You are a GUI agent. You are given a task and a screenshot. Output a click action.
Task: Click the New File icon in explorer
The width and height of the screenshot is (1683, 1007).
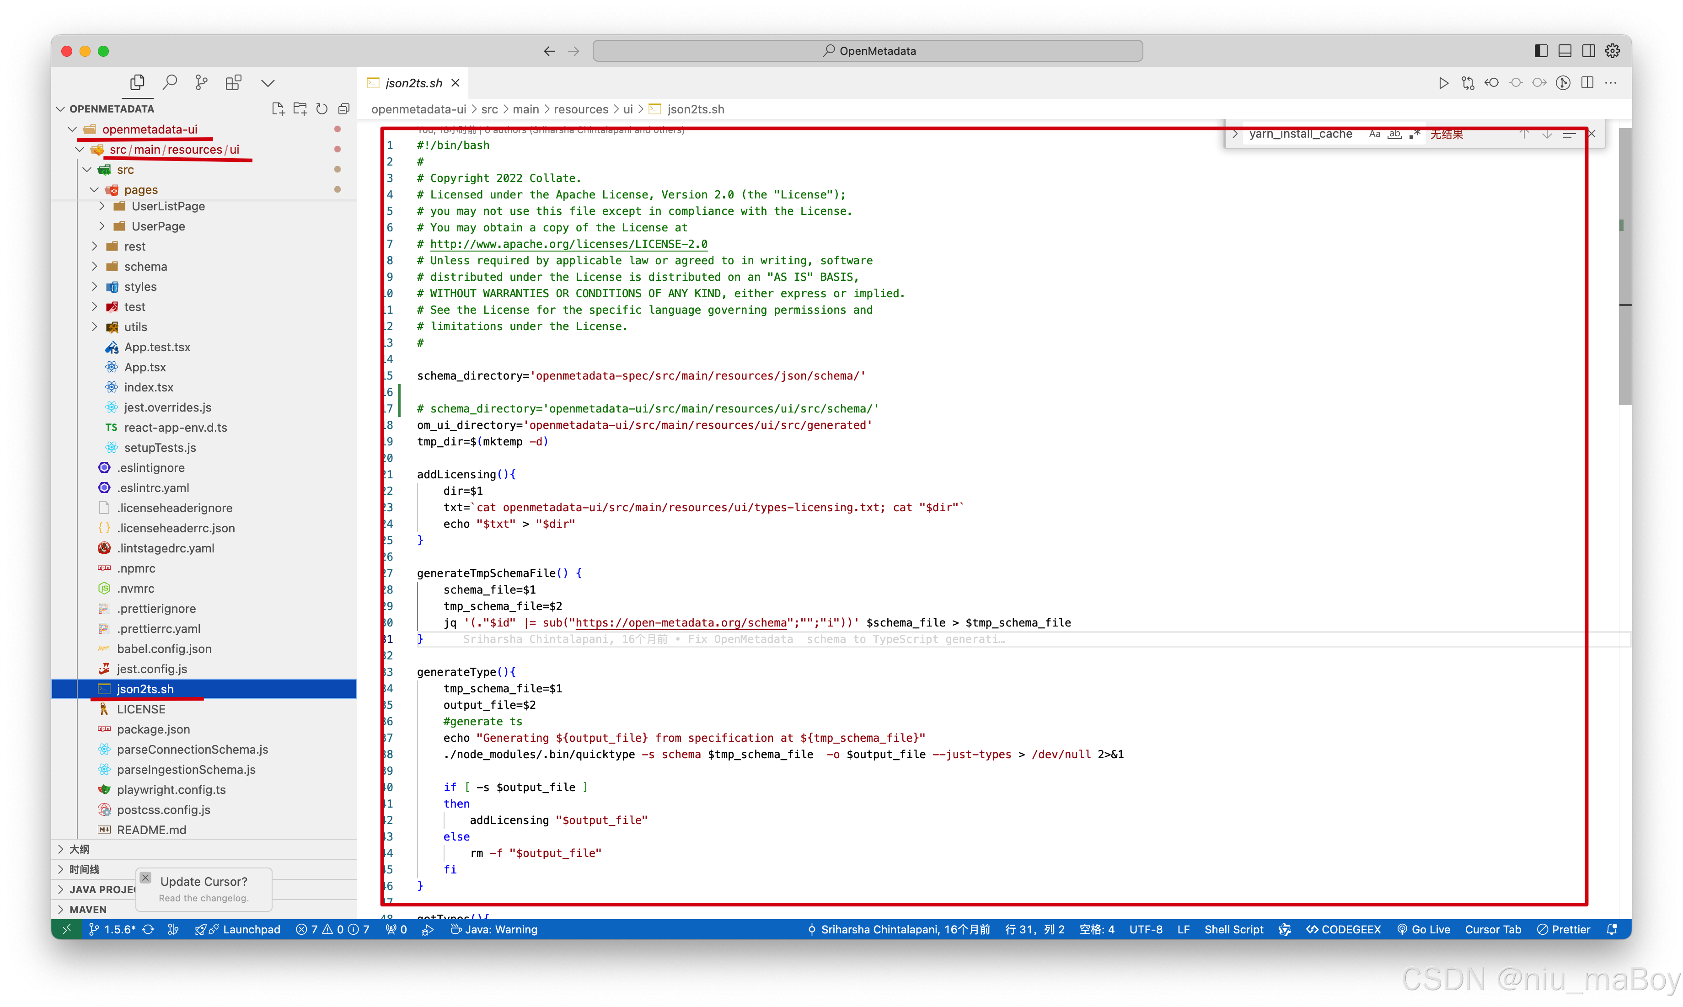click(278, 108)
